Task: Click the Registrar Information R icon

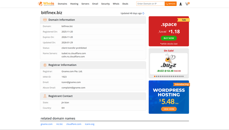Action: click(x=45, y=65)
